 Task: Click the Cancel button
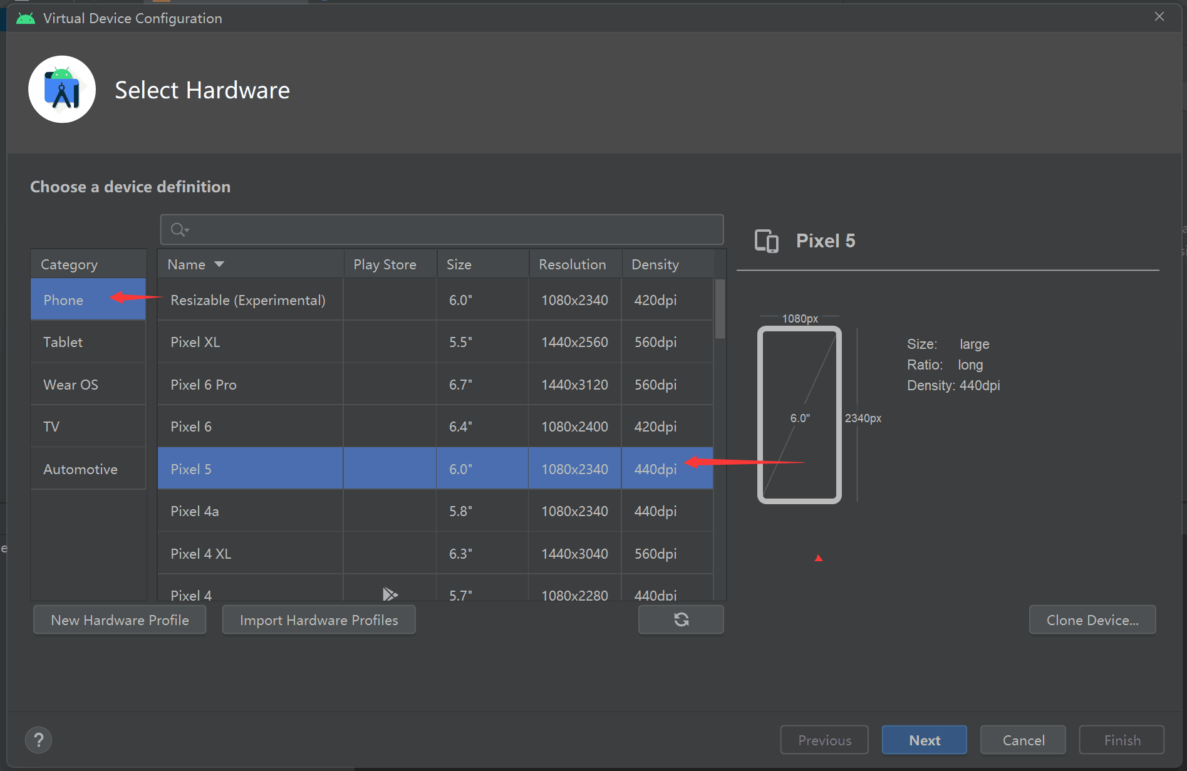tap(1023, 740)
